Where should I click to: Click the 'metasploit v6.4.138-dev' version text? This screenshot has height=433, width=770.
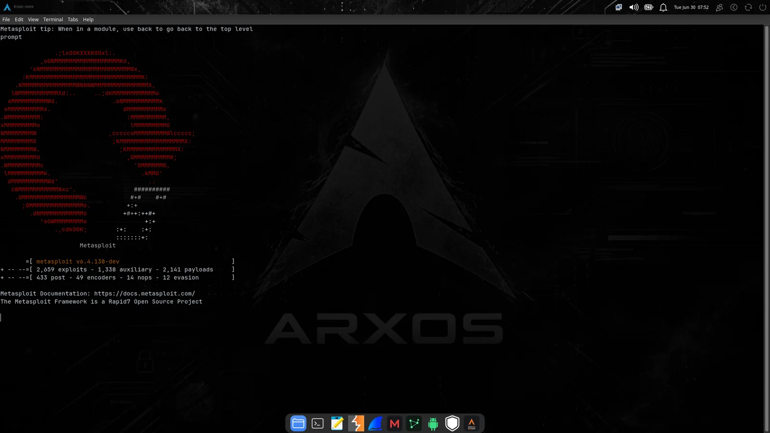[78, 262]
